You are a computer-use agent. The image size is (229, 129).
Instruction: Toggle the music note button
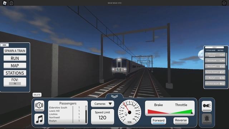(x=39, y=119)
